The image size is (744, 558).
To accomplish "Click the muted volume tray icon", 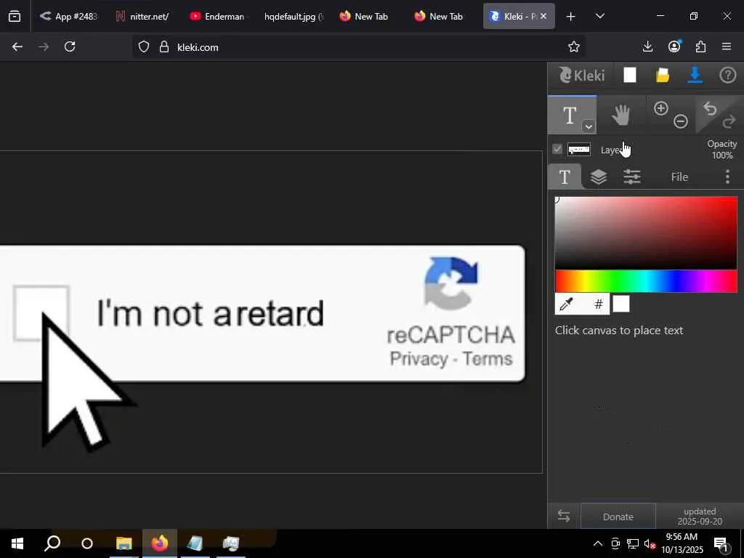I will (x=650, y=543).
